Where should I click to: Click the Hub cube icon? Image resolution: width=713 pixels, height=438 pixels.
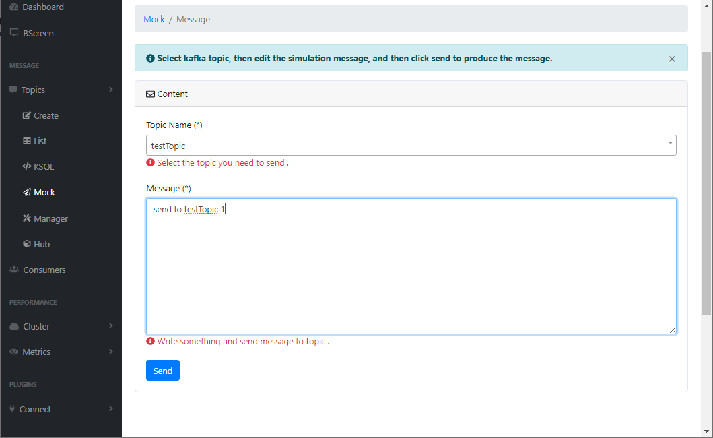pos(27,243)
